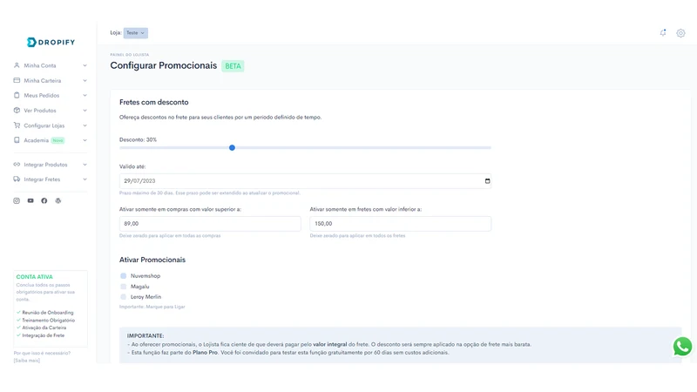Click the Ativar Promocionais heading
697x392 pixels.
[152, 260]
